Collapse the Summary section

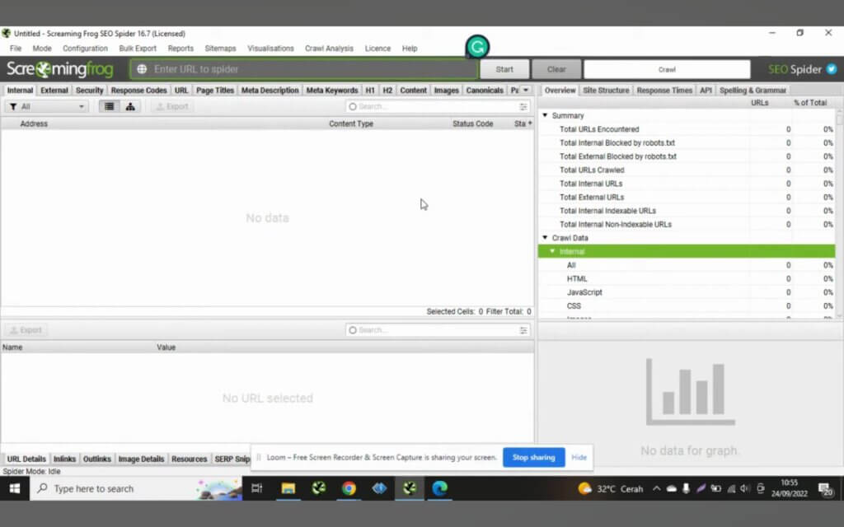545,115
